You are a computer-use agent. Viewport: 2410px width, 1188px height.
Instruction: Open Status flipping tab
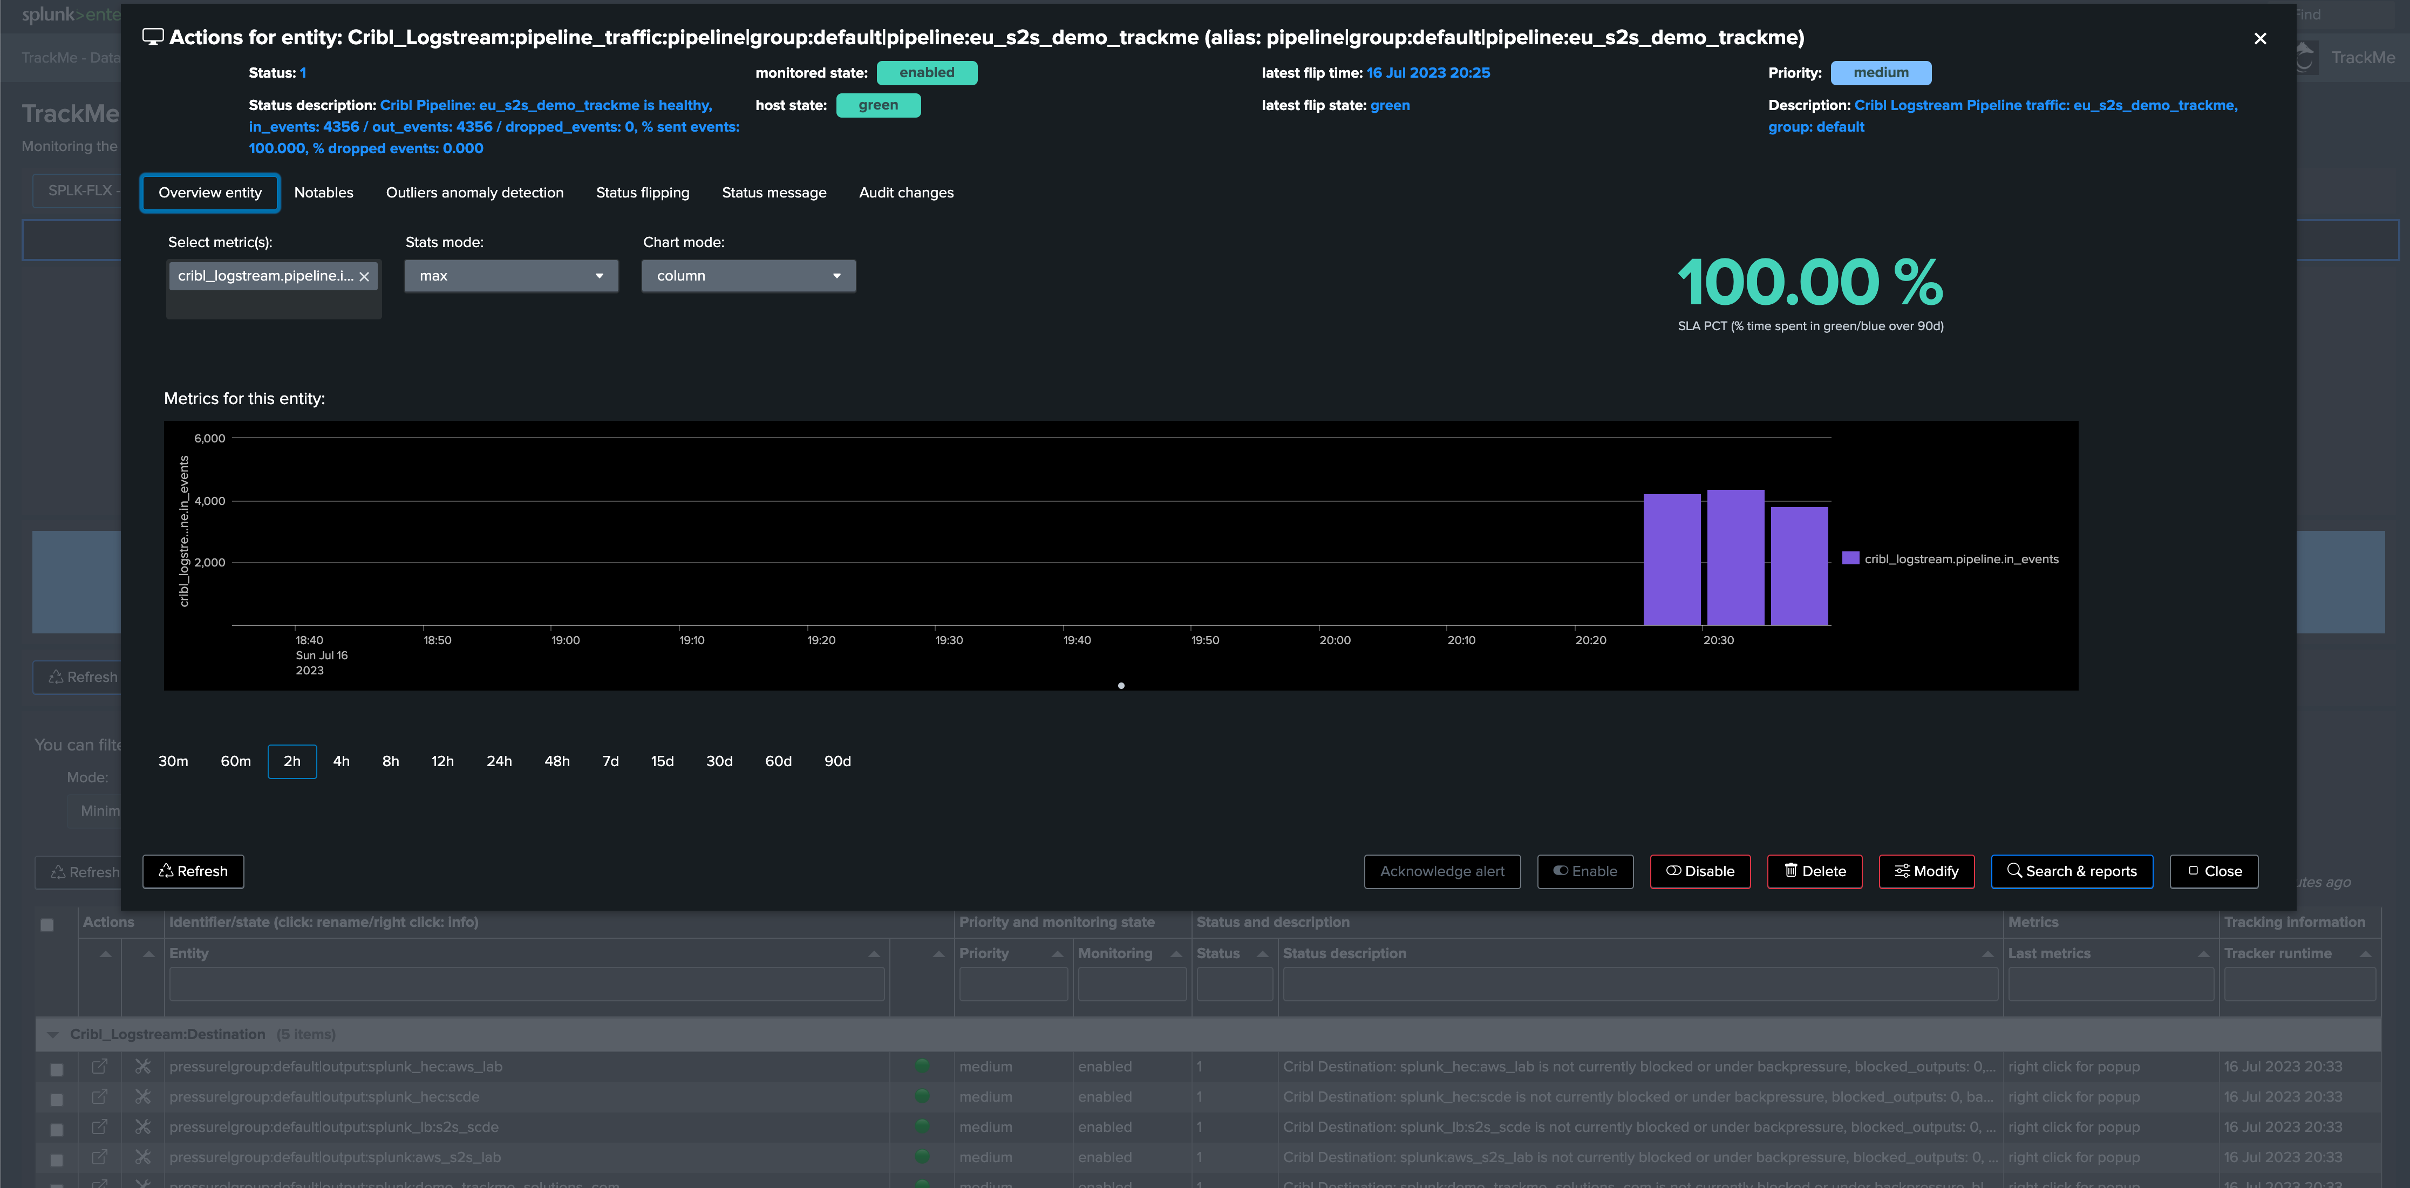pyautogui.click(x=643, y=193)
